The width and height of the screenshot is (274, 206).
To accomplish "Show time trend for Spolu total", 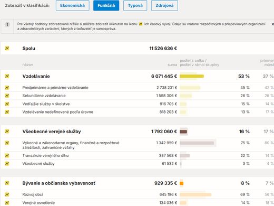I will pyautogui.click(x=7, y=48).
